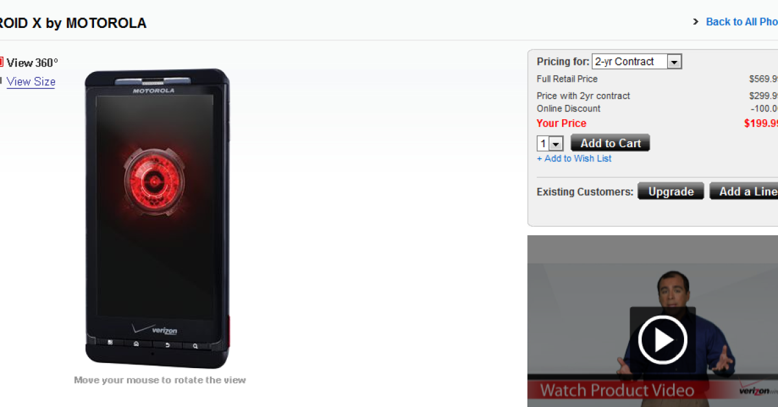Click the Existing Customers label

pyautogui.click(x=585, y=192)
